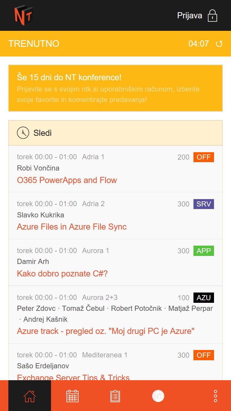
Task: Click the yellow conference countdown banner
Action: point(116,88)
